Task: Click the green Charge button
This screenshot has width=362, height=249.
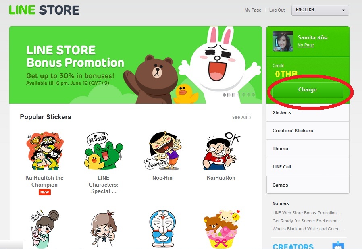Action: coord(308,90)
